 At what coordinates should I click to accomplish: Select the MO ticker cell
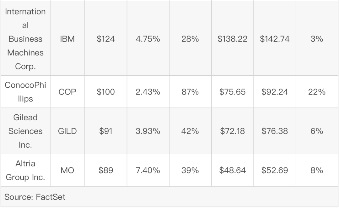click(x=67, y=170)
